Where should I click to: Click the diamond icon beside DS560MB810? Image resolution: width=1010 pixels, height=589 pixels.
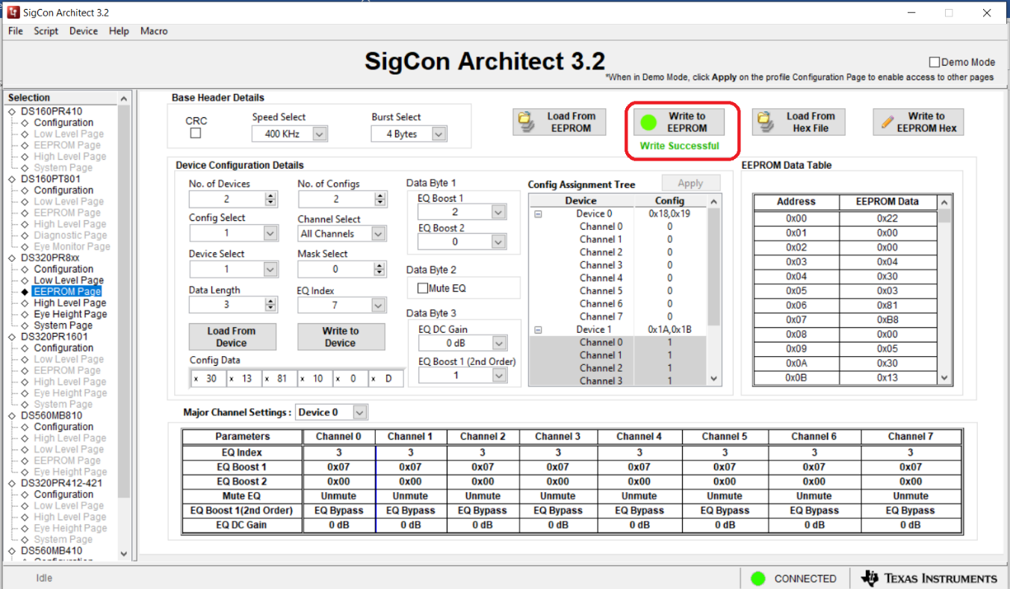click(x=11, y=416)
